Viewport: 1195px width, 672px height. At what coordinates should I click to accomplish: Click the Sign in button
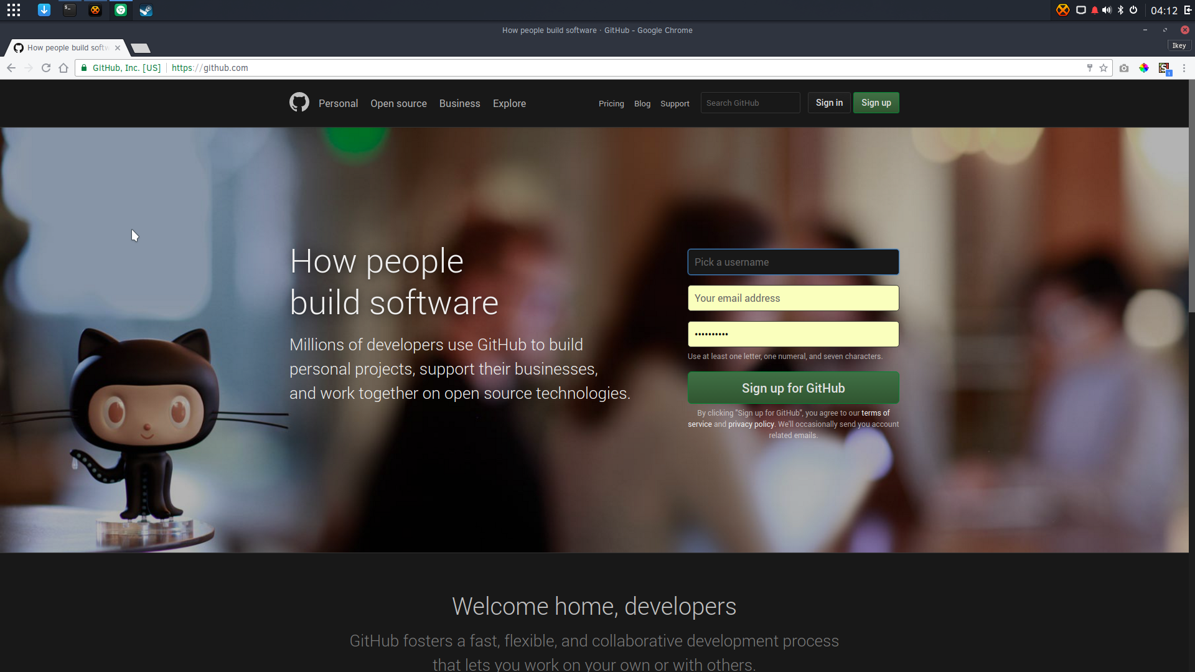(x=829, y=103)
